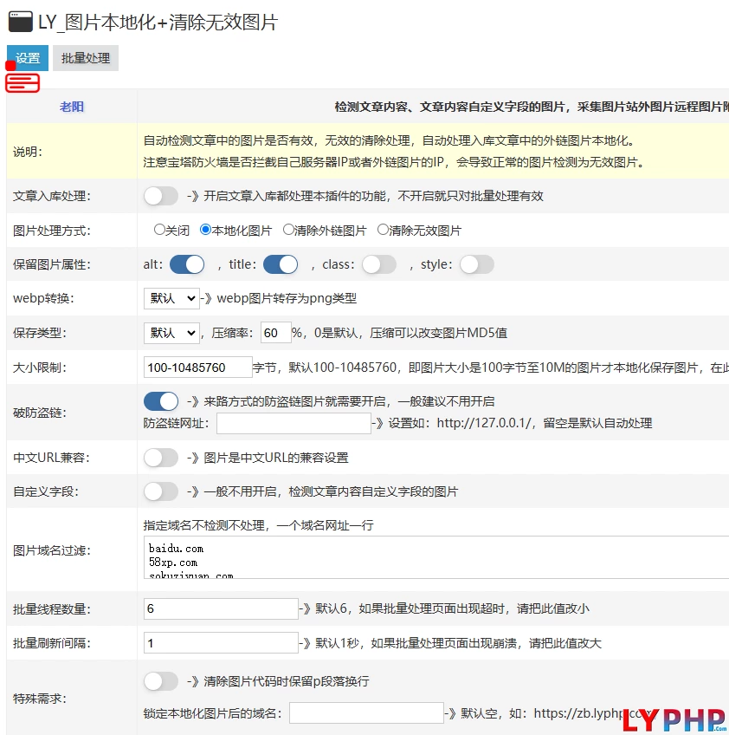The width and height of the screenshot is (729, 735).
Task: Enable the 中文URL兼容 toggle
Action: pos(161,457)
